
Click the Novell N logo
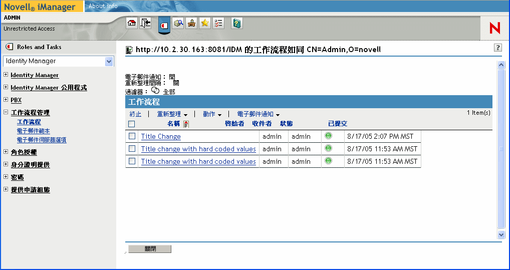coord(494,28)
